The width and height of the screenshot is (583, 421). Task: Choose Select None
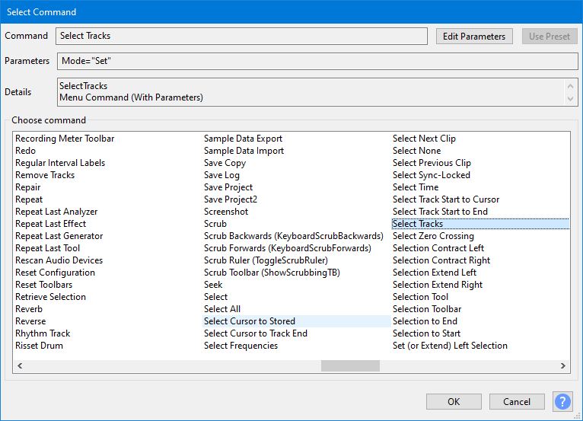pos(417,151)
